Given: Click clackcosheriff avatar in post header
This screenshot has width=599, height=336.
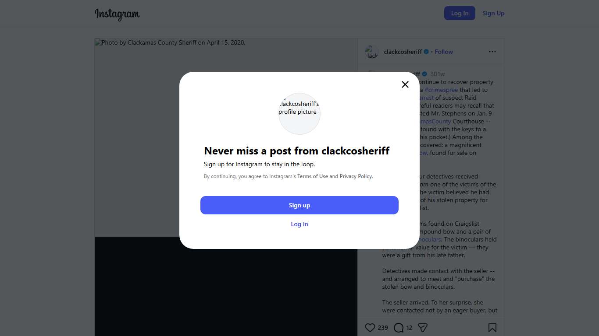Looking at the screenshot, I should pyautogui.click(x=371, y=52).
